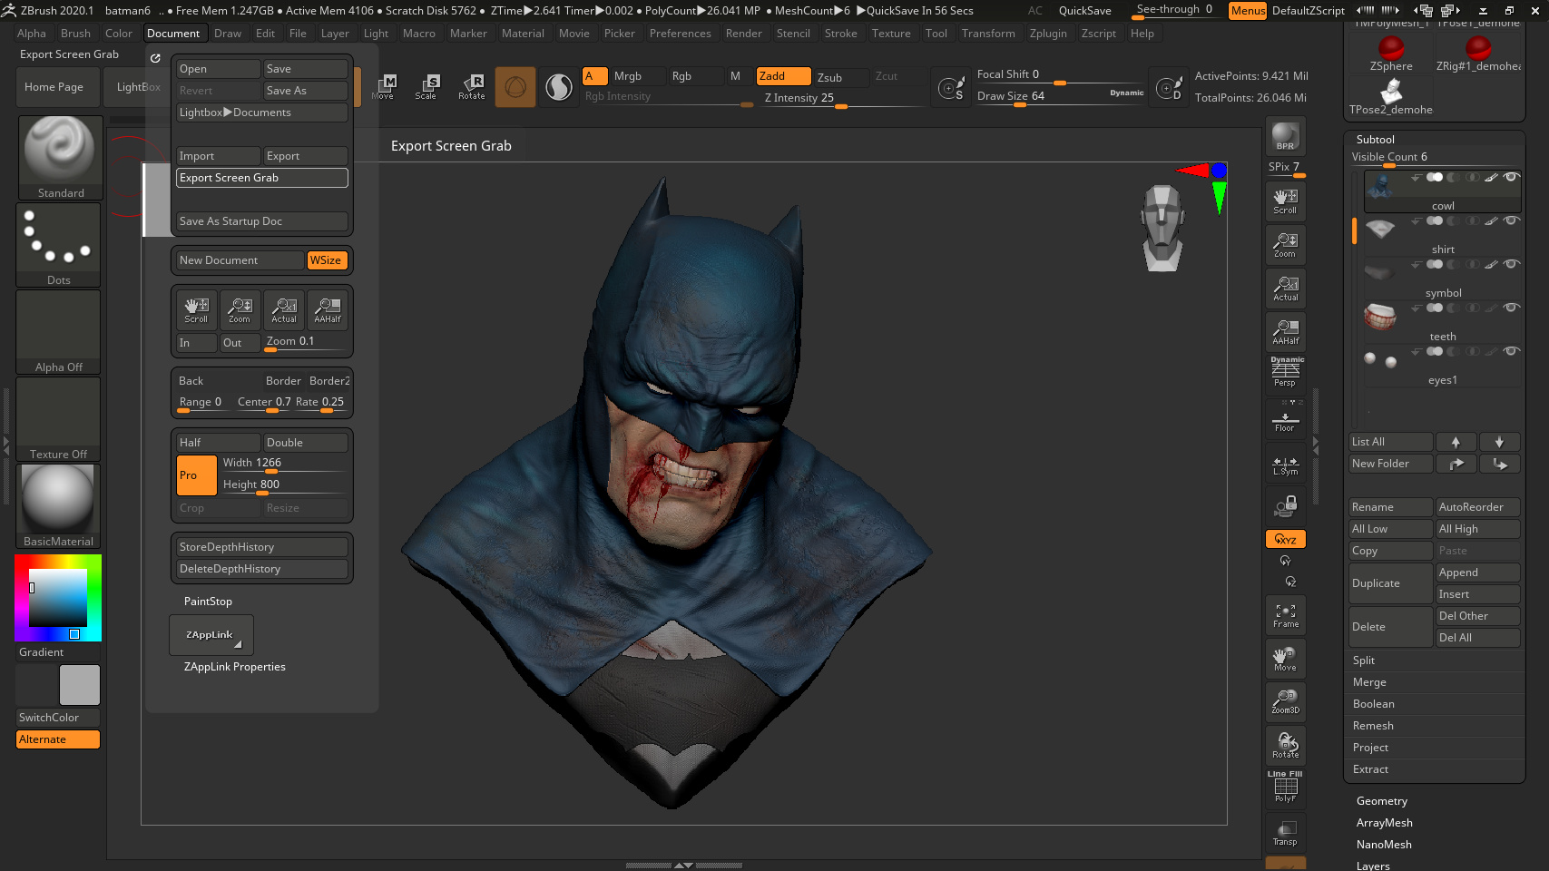Screen dimensions: 1549x871
Task: Click the Actual size icon in right shelf
Action: [1285, 289]
